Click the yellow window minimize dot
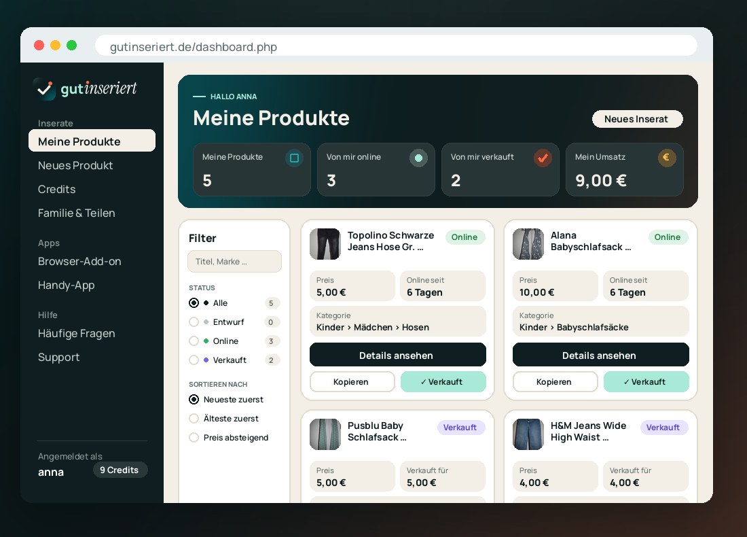 [x=55, y=46]
